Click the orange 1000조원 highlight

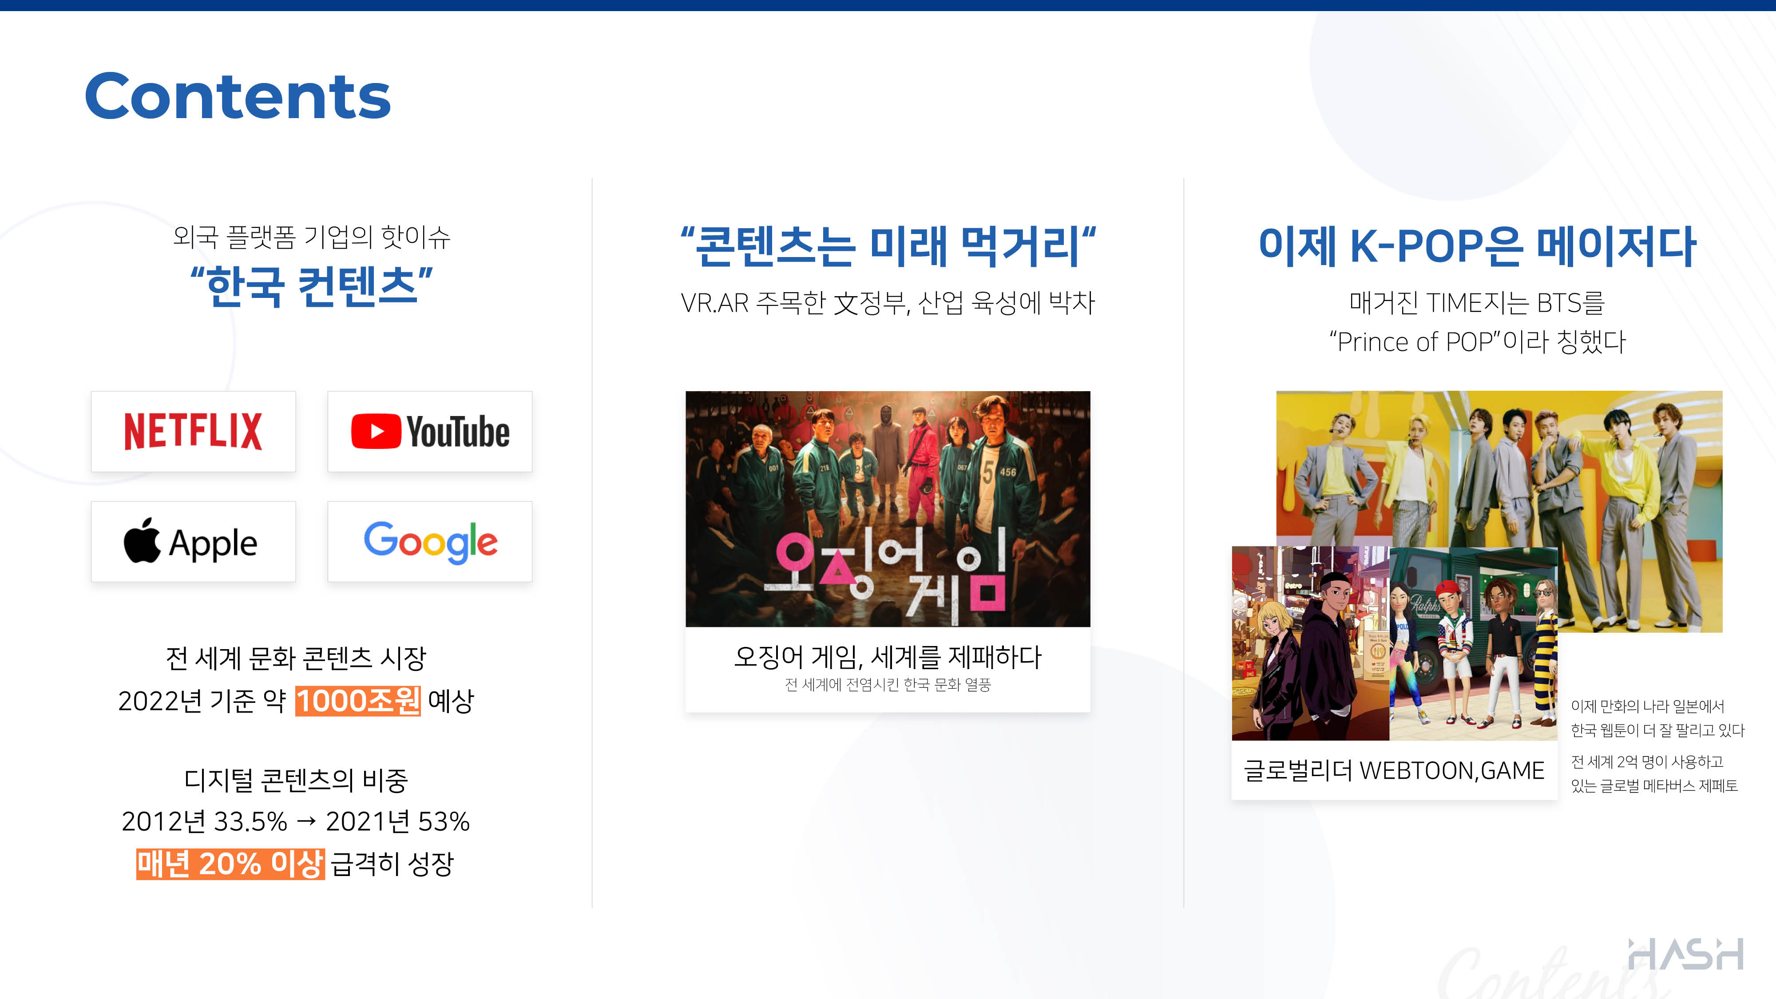(358, 701)
